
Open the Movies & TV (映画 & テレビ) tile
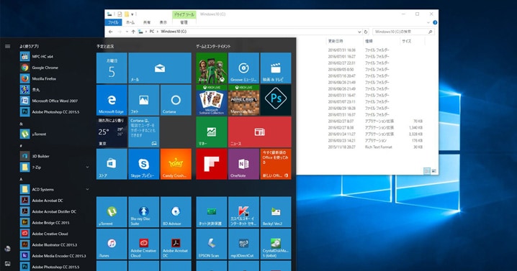(x=276, y=68)
